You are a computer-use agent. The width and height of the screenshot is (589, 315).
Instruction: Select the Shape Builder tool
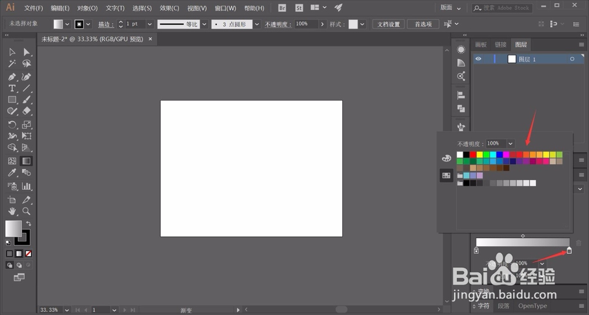pyautogui.click(x=12, y=148)
